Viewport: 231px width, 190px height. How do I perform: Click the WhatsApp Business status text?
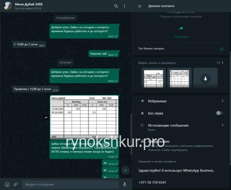pyautogui.click(x=176, y=170)
